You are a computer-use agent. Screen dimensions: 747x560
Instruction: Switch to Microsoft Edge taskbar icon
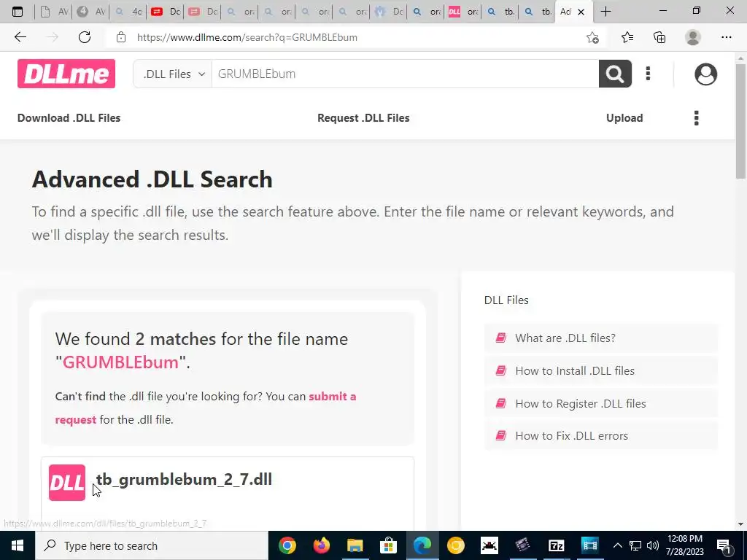(x=422, y=545)
